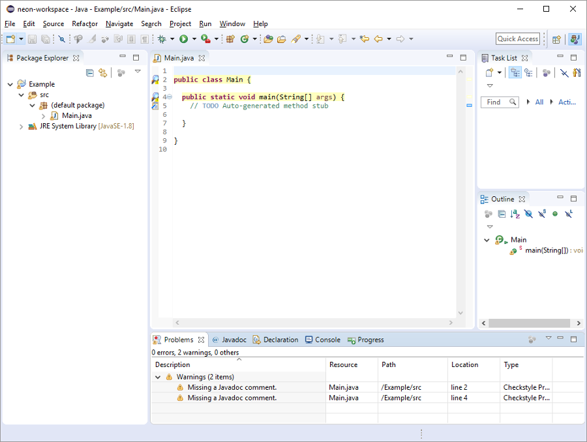
Task: Open the Run button dropdown arrow
Action: pos(194,39)
